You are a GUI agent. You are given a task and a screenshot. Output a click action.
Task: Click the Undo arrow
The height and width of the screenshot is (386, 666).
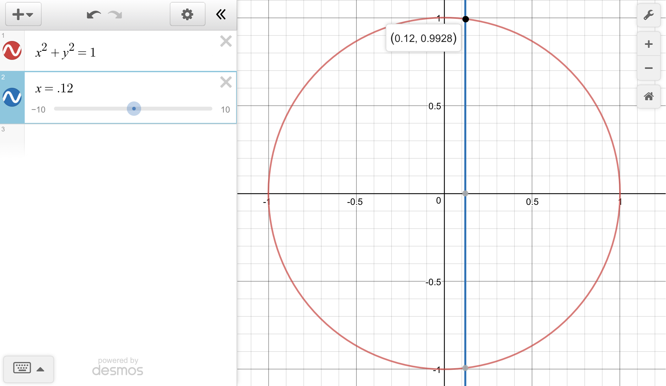94,15
